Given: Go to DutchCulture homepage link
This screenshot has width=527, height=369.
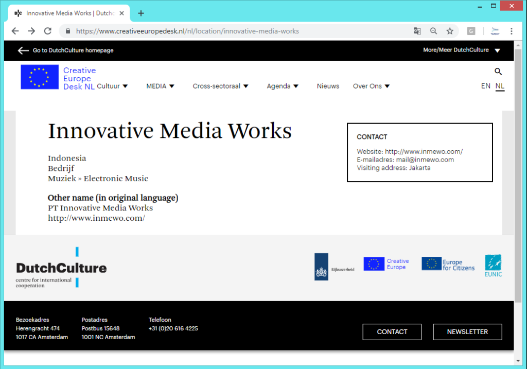Looking at the screenshot, I should (73, 50).
